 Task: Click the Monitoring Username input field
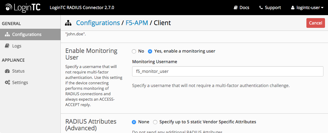point(227,71)
